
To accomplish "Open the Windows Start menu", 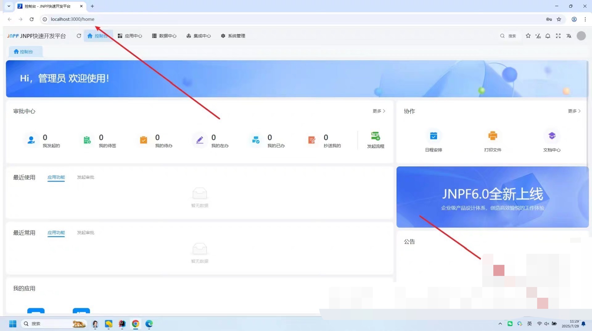I will click(x=13, y=324).
